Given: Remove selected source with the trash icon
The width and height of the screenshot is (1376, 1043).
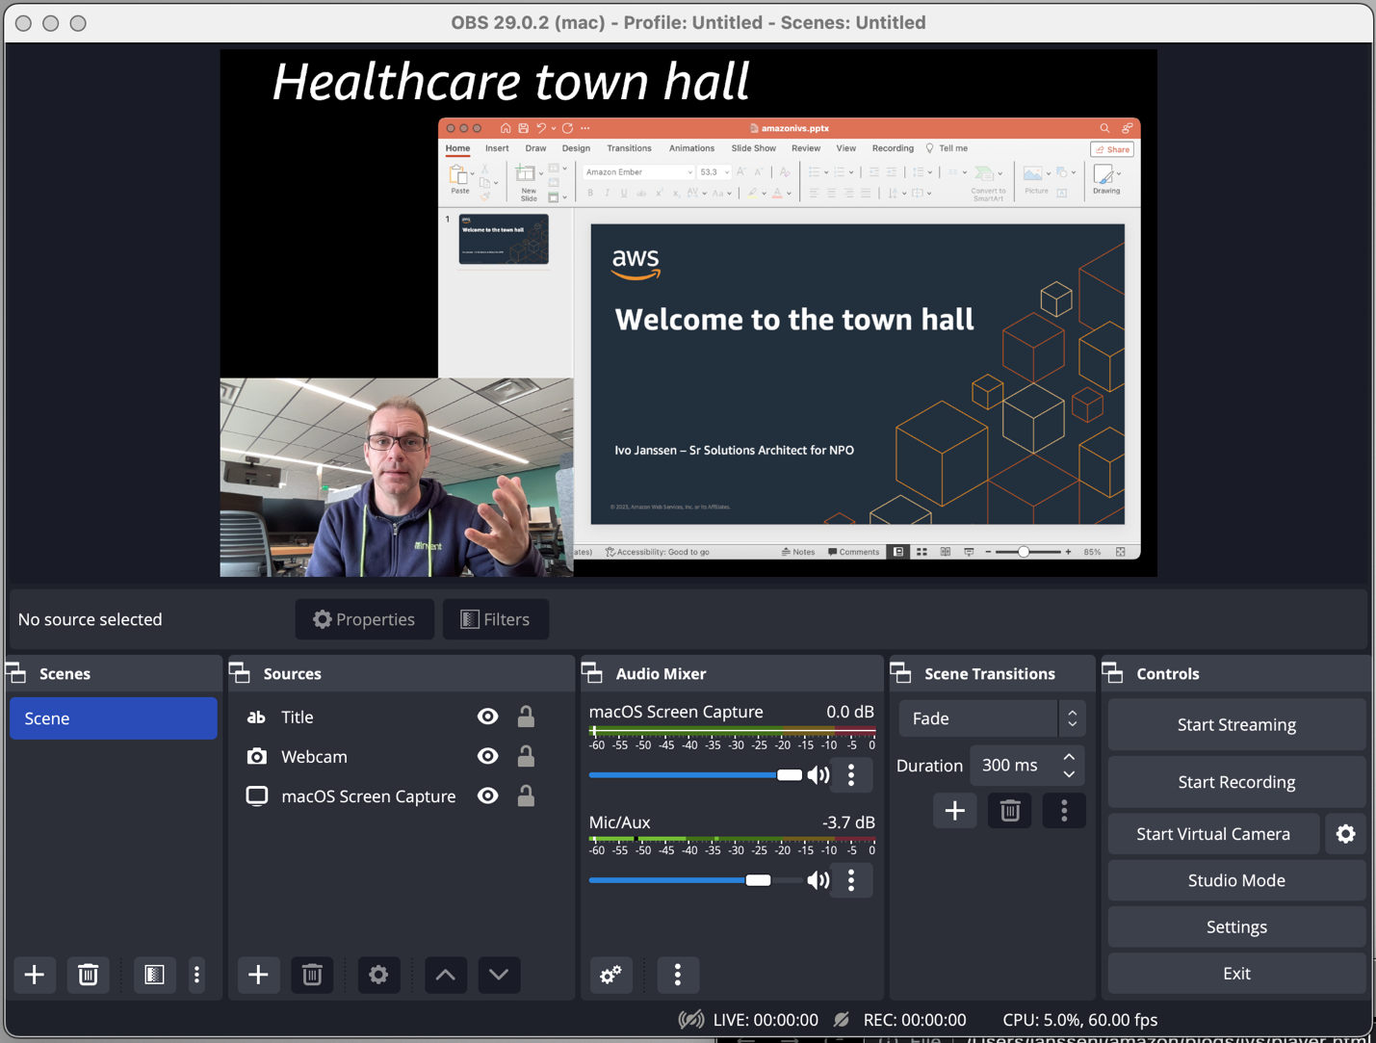Looking at the screenshot, I should click(x=311, y=975).
